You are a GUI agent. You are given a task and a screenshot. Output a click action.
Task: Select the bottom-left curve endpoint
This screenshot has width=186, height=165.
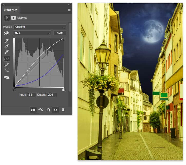click(15, 86)
